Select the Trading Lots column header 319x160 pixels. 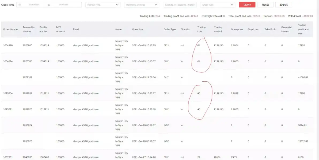202,29
